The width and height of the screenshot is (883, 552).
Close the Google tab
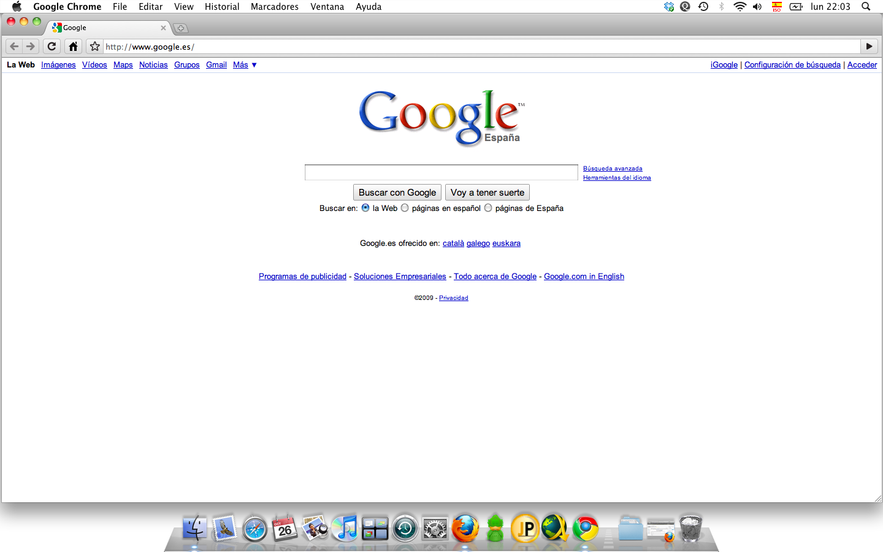(163, 28)
